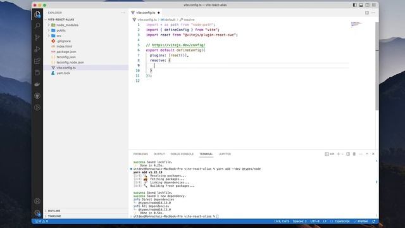
Task: Select vite.config.ts in explorer
Action: click(66, 68)
